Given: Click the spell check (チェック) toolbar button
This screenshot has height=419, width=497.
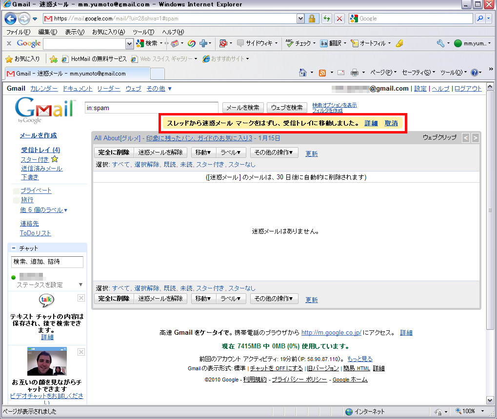Looking at the screenshot, I should [298, 43].
